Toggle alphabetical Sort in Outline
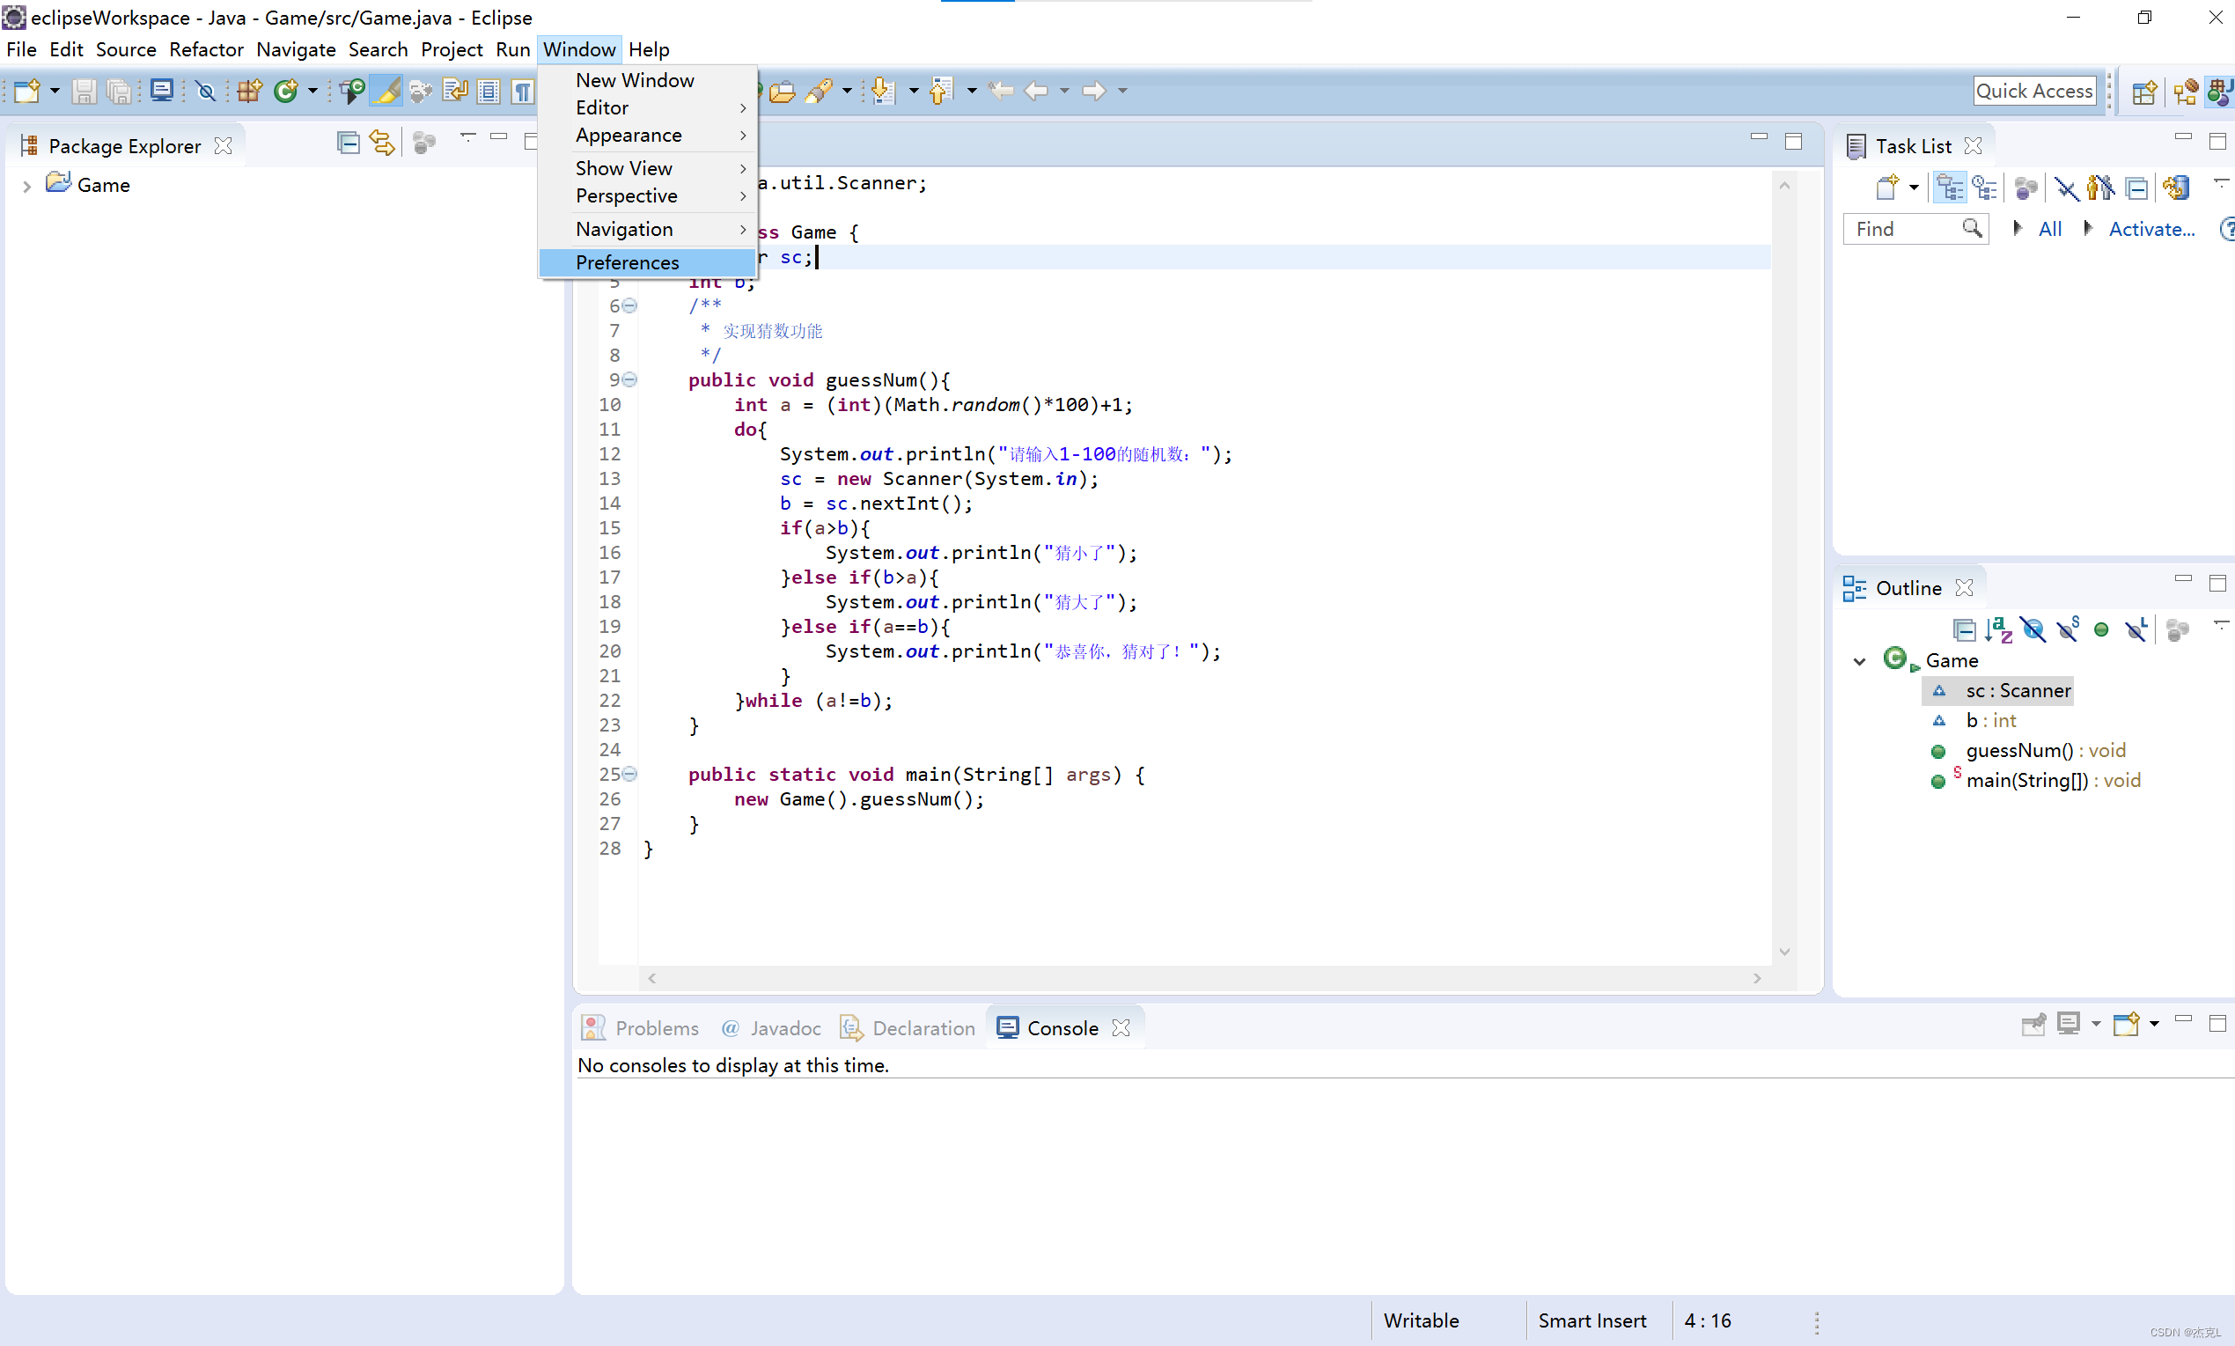The width and height of the screenshot is (2235, 1346). point(1998,629)
